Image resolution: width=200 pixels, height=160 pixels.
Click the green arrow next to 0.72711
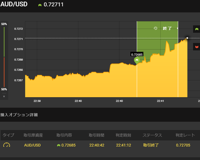[x=40, y=5]
